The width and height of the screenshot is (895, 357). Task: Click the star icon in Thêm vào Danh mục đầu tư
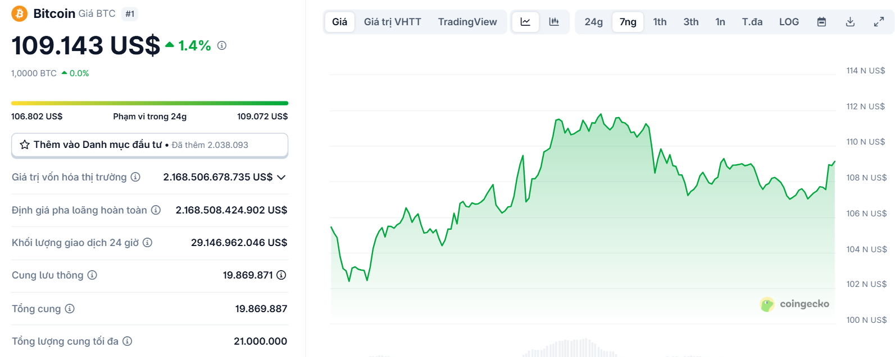coord(25,145)
